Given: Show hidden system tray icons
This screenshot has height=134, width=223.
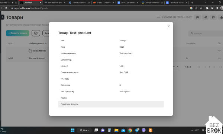Looking at the screenshot, I should (x=192, y=130).
